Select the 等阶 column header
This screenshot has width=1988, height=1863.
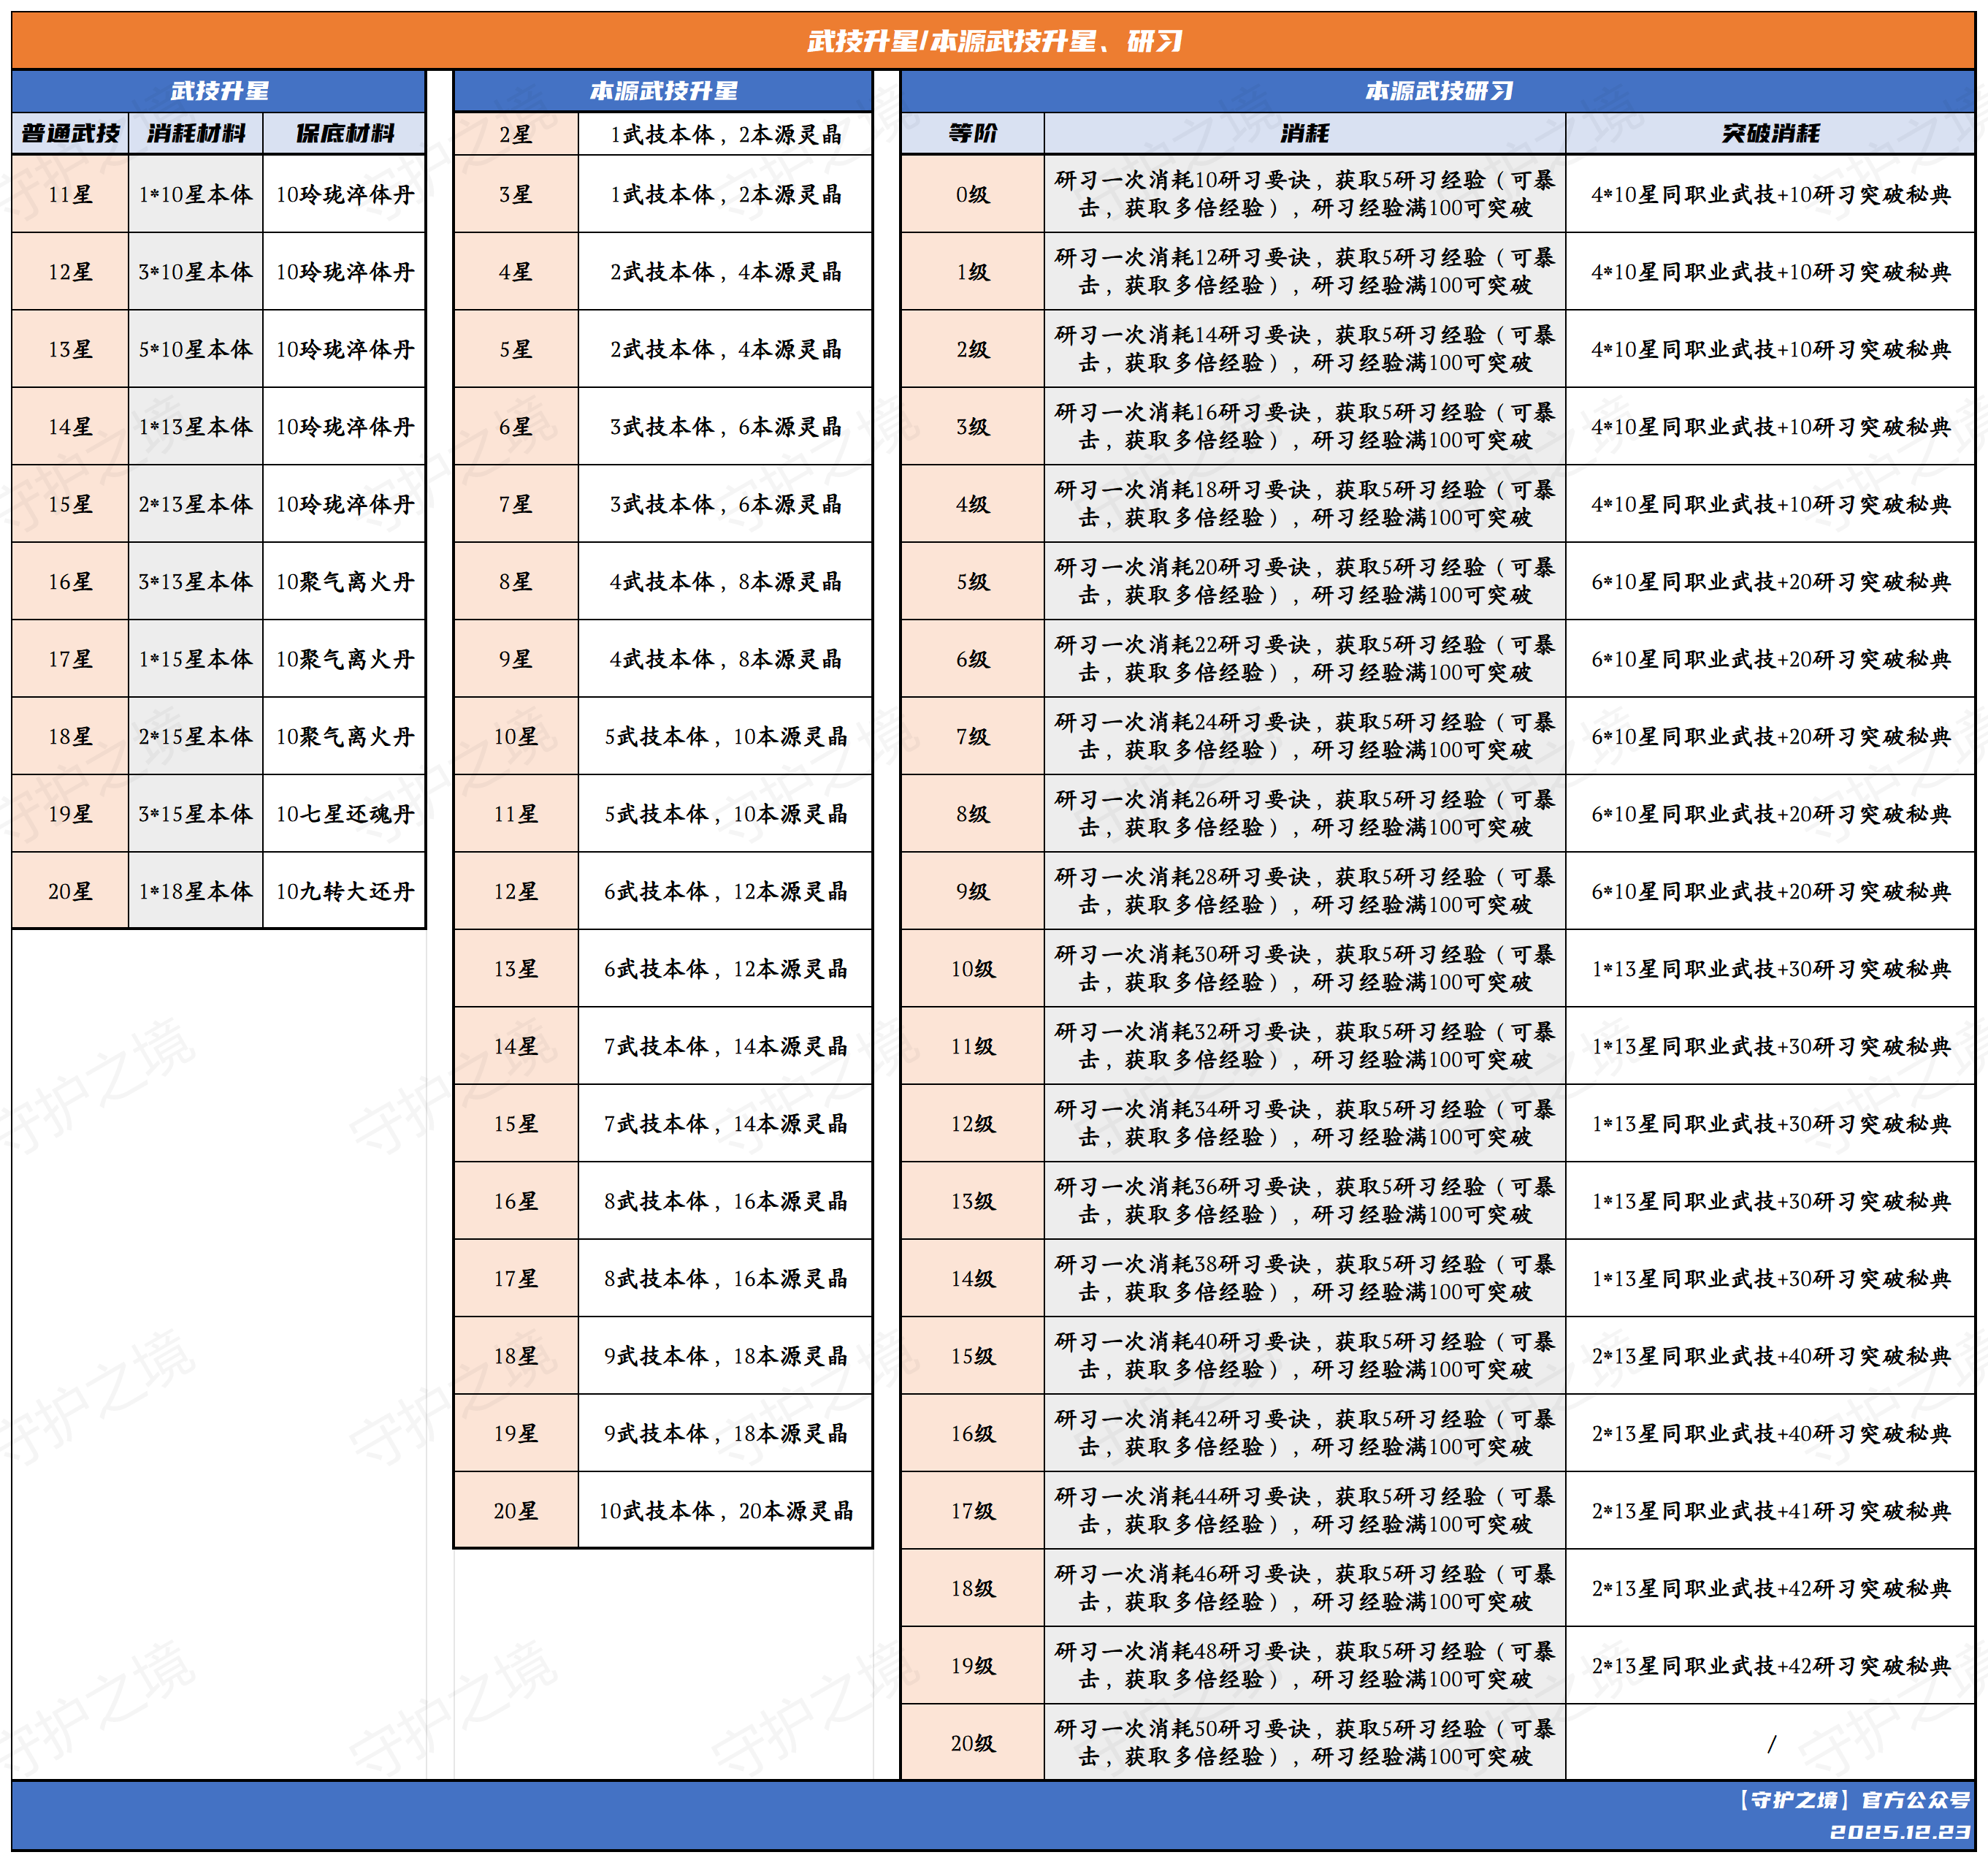tap(972, 133)
